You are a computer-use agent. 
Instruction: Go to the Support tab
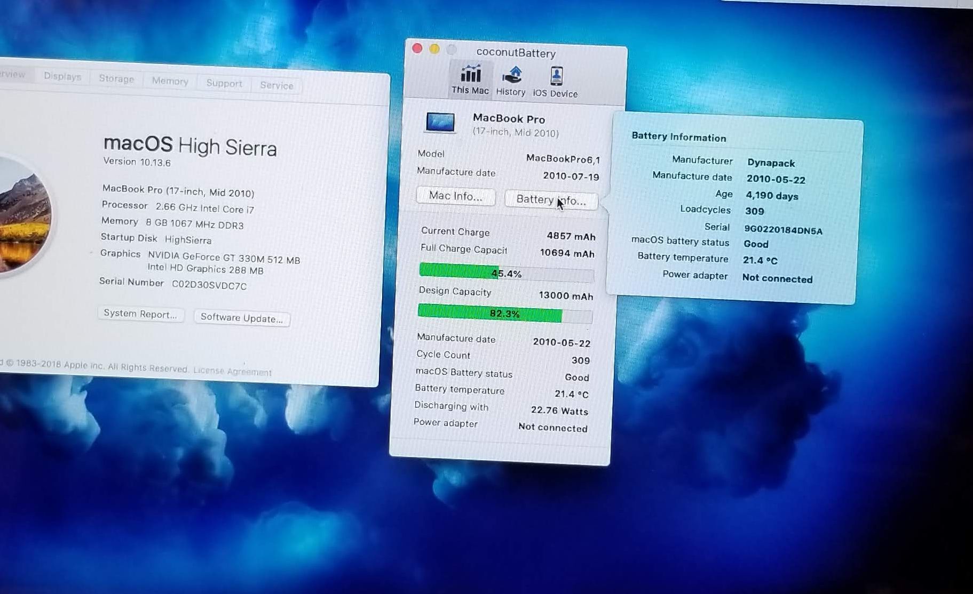(224, 83)
